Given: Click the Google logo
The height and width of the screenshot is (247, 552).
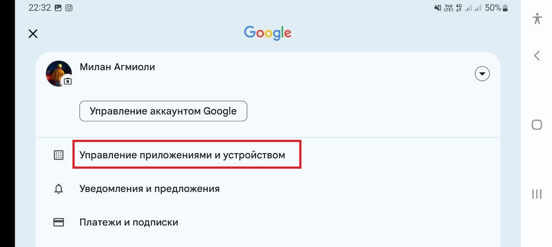Looking at the screenshot, I should tap(267, 33).
